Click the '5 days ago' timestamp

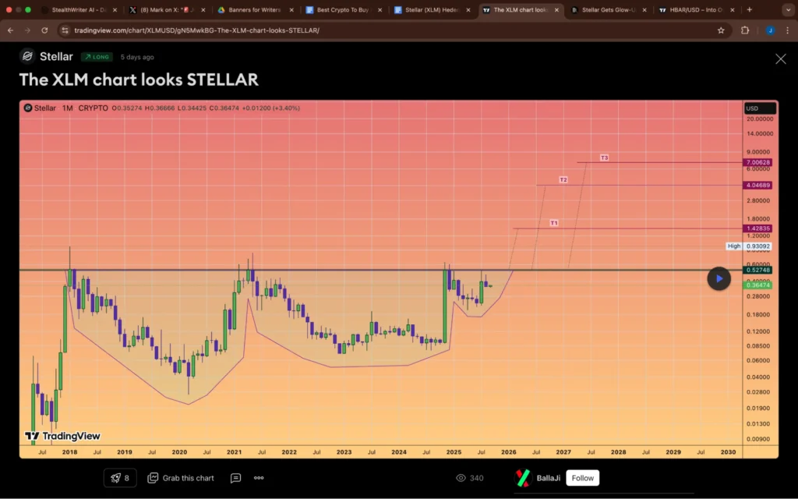[x=137, y=57]
